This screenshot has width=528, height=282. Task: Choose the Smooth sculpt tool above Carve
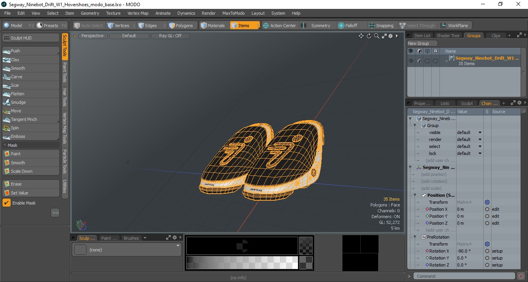click(x=31, y=68)
